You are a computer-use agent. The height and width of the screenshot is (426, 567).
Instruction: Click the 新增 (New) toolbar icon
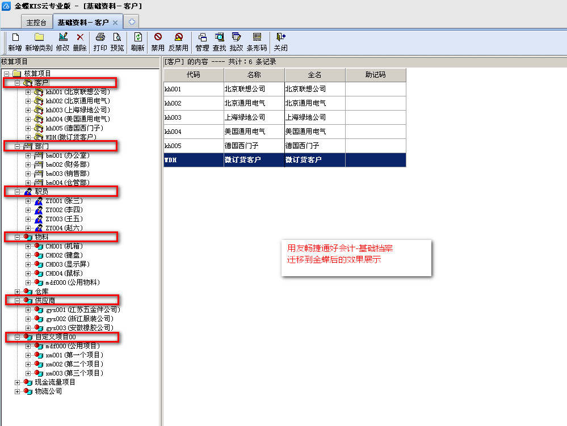pyautogui.click(x=15, y=37)
